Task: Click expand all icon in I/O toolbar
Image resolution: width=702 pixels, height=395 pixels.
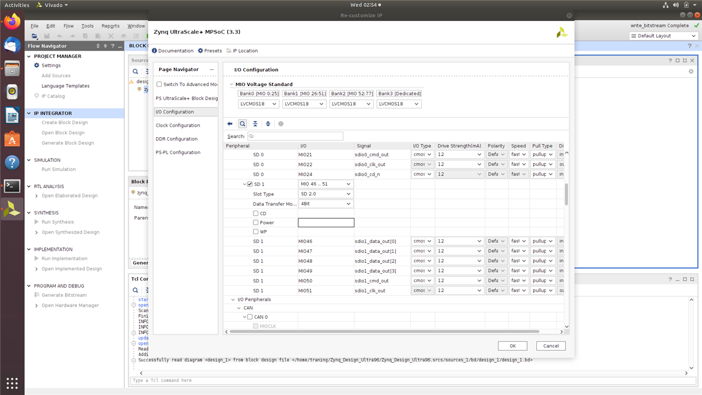Action: tap(268, 124)
